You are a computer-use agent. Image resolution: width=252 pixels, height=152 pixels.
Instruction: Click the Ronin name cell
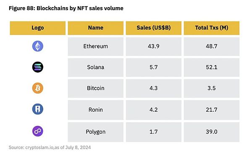(x=96, y=110)
